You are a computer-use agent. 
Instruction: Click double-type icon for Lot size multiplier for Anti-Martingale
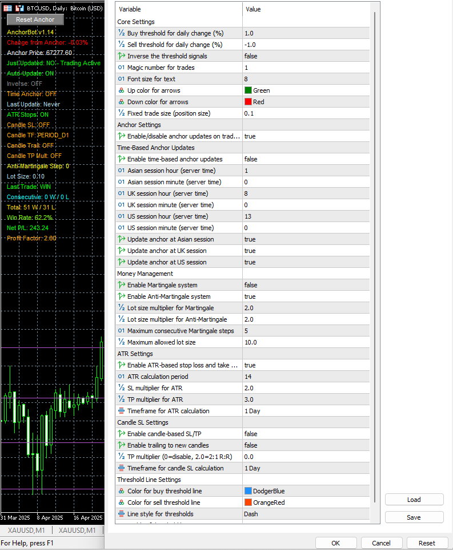click(x=122, y=319)
